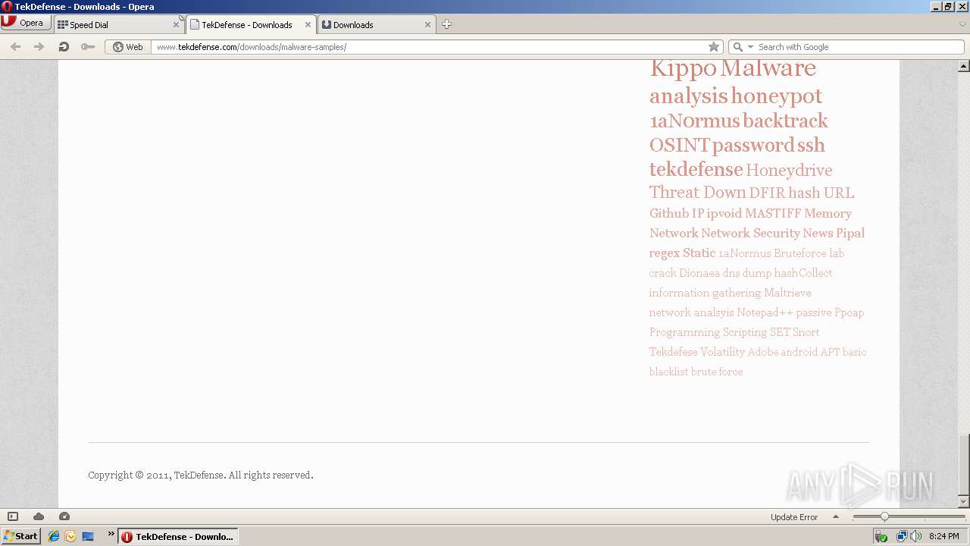Click the Honeydrive tag
This screenshot has height=546, width=970.
point(789,170)
